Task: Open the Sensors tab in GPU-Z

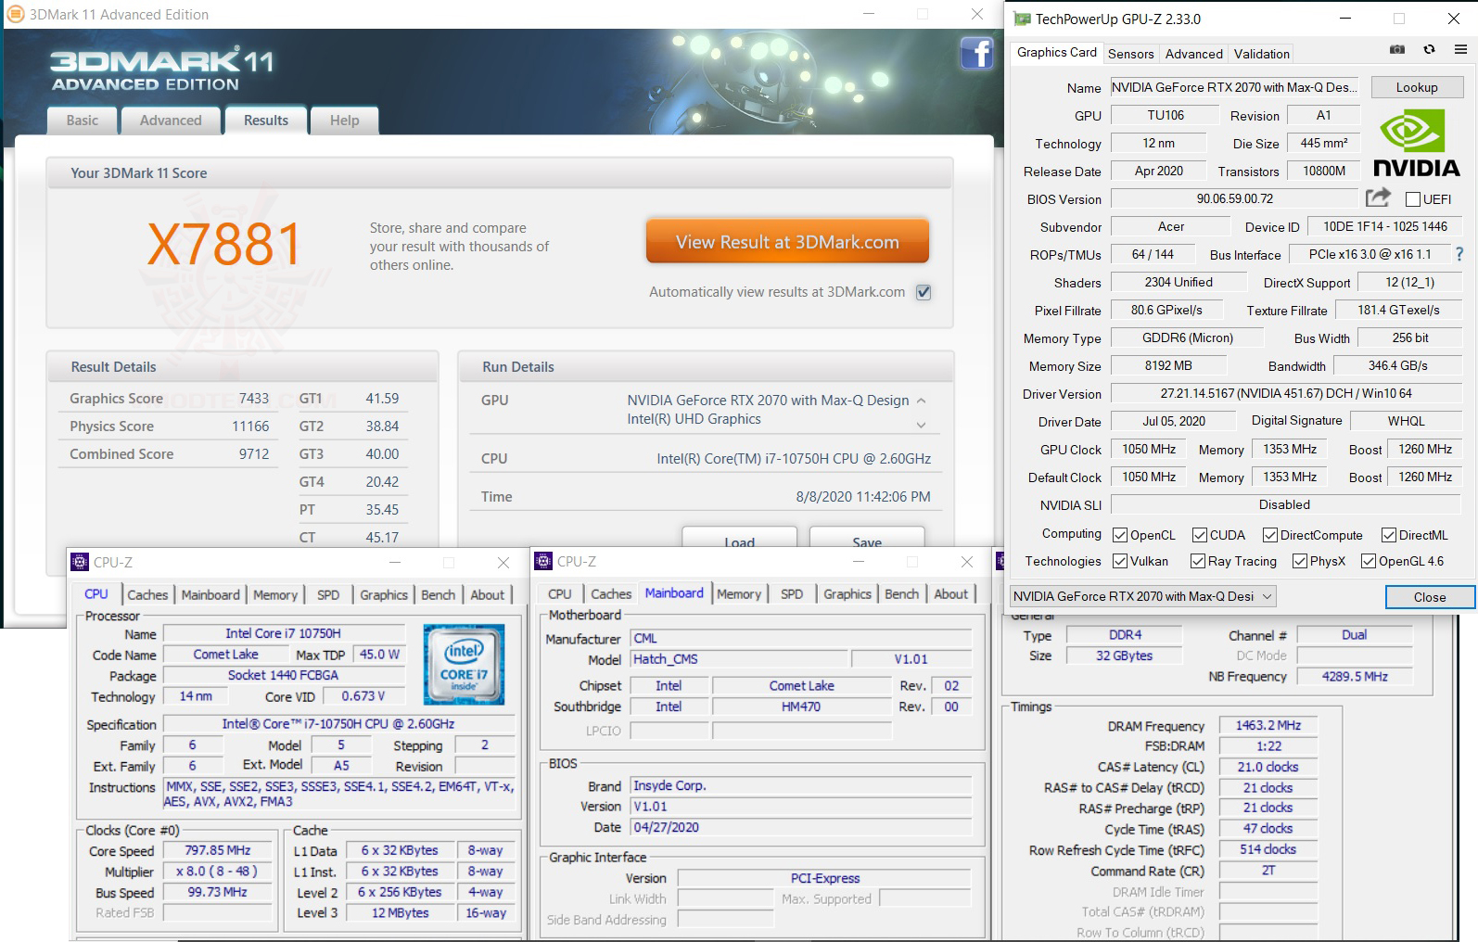Action: pos(1131,54)
